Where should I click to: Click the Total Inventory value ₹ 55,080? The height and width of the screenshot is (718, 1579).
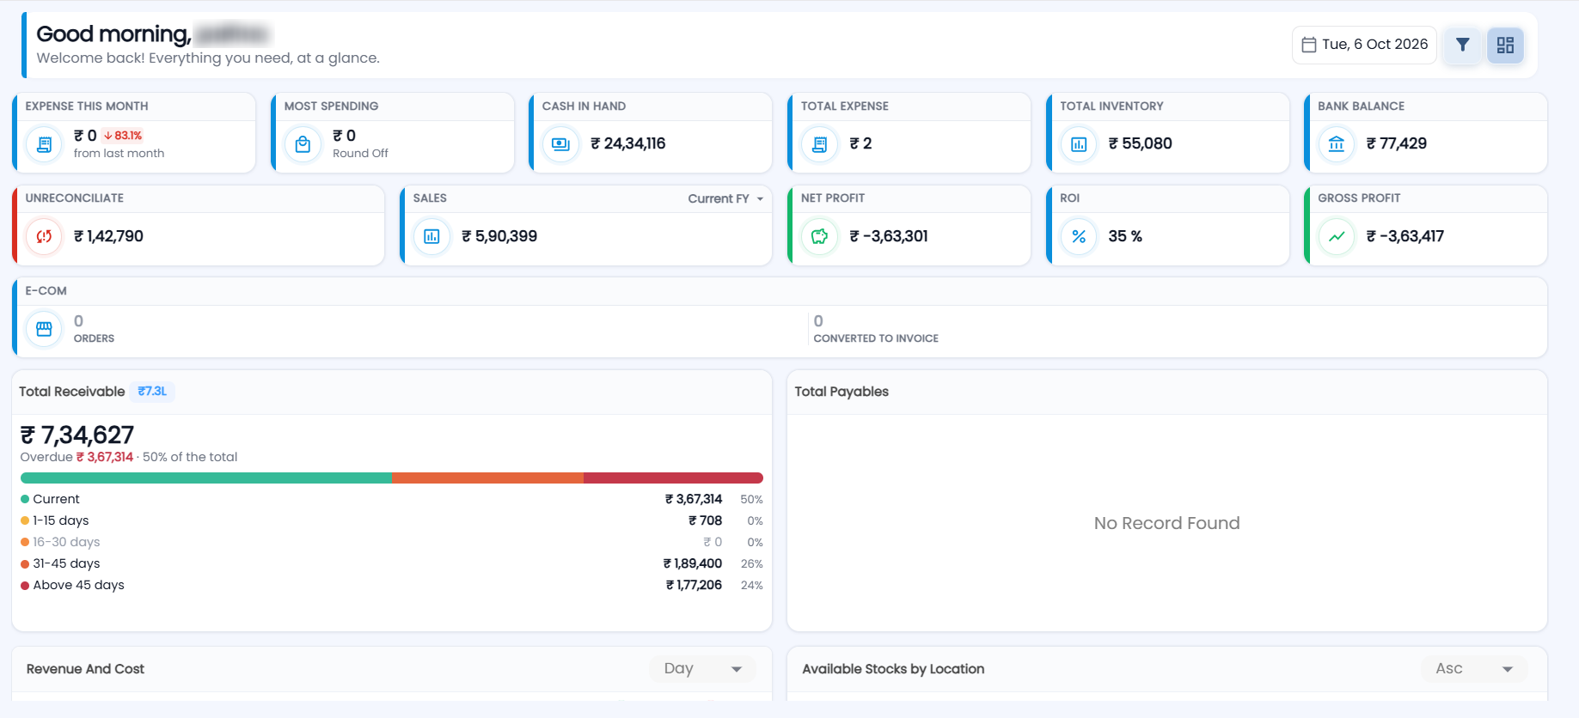coord(1141,143)
